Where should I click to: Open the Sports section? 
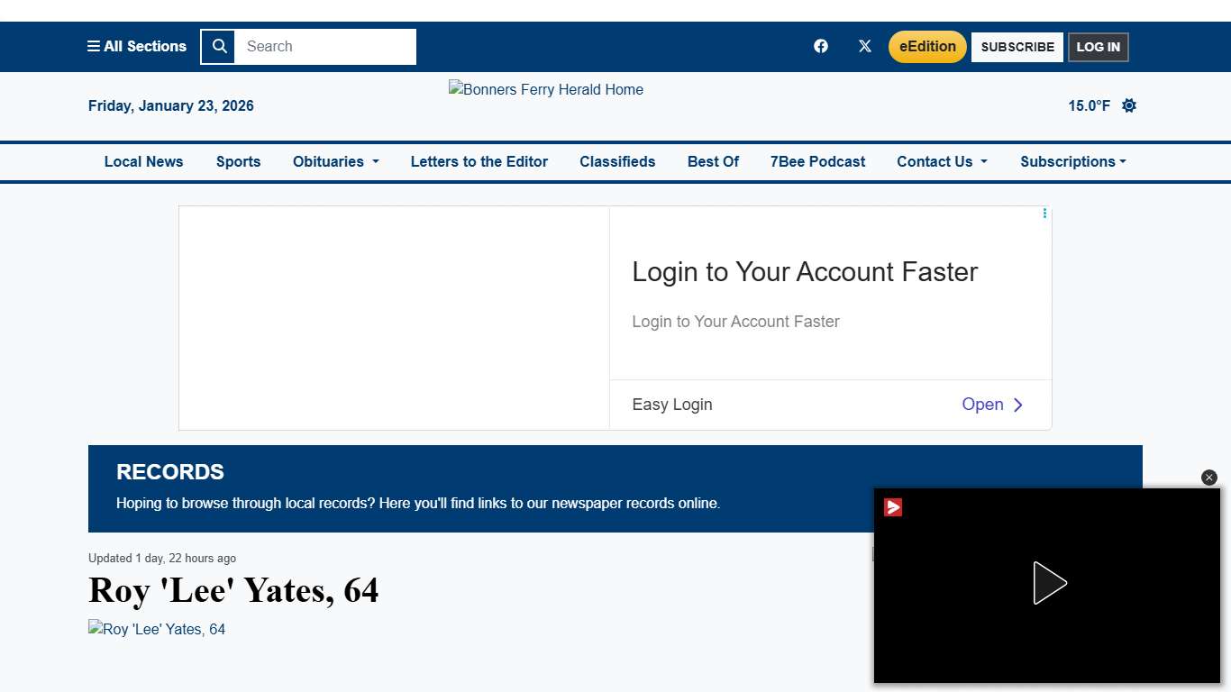coord(238,162)
